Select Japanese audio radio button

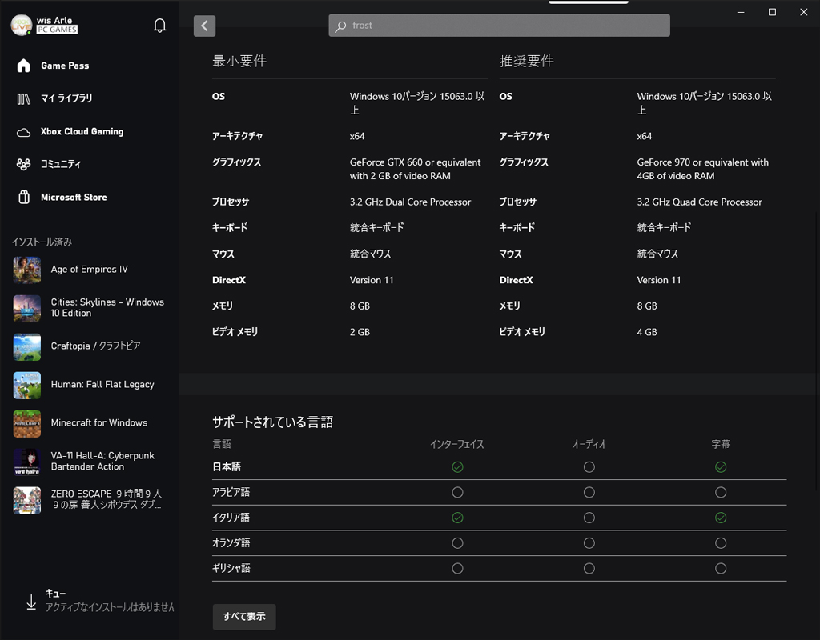coord(589,466)
